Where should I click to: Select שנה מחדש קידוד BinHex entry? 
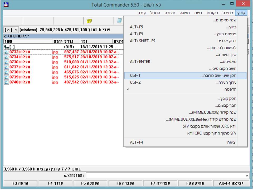point(185,119)
